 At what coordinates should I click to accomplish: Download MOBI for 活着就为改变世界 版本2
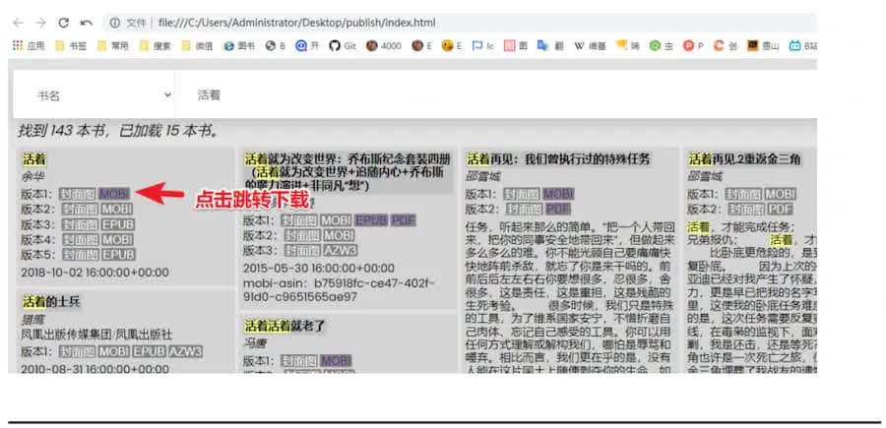tap(339, 235)
